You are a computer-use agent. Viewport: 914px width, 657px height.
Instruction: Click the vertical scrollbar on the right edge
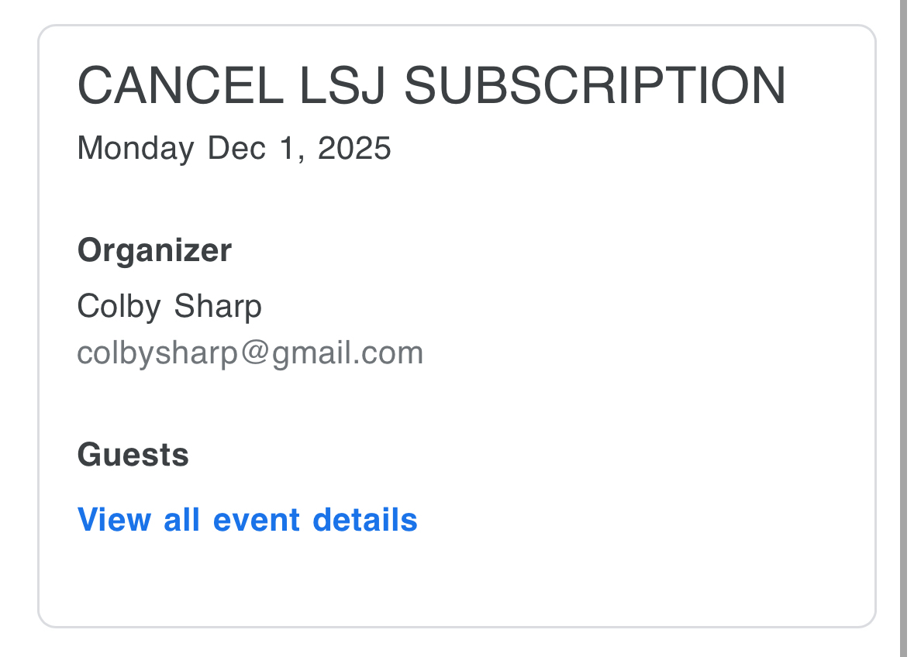(903, 328)
